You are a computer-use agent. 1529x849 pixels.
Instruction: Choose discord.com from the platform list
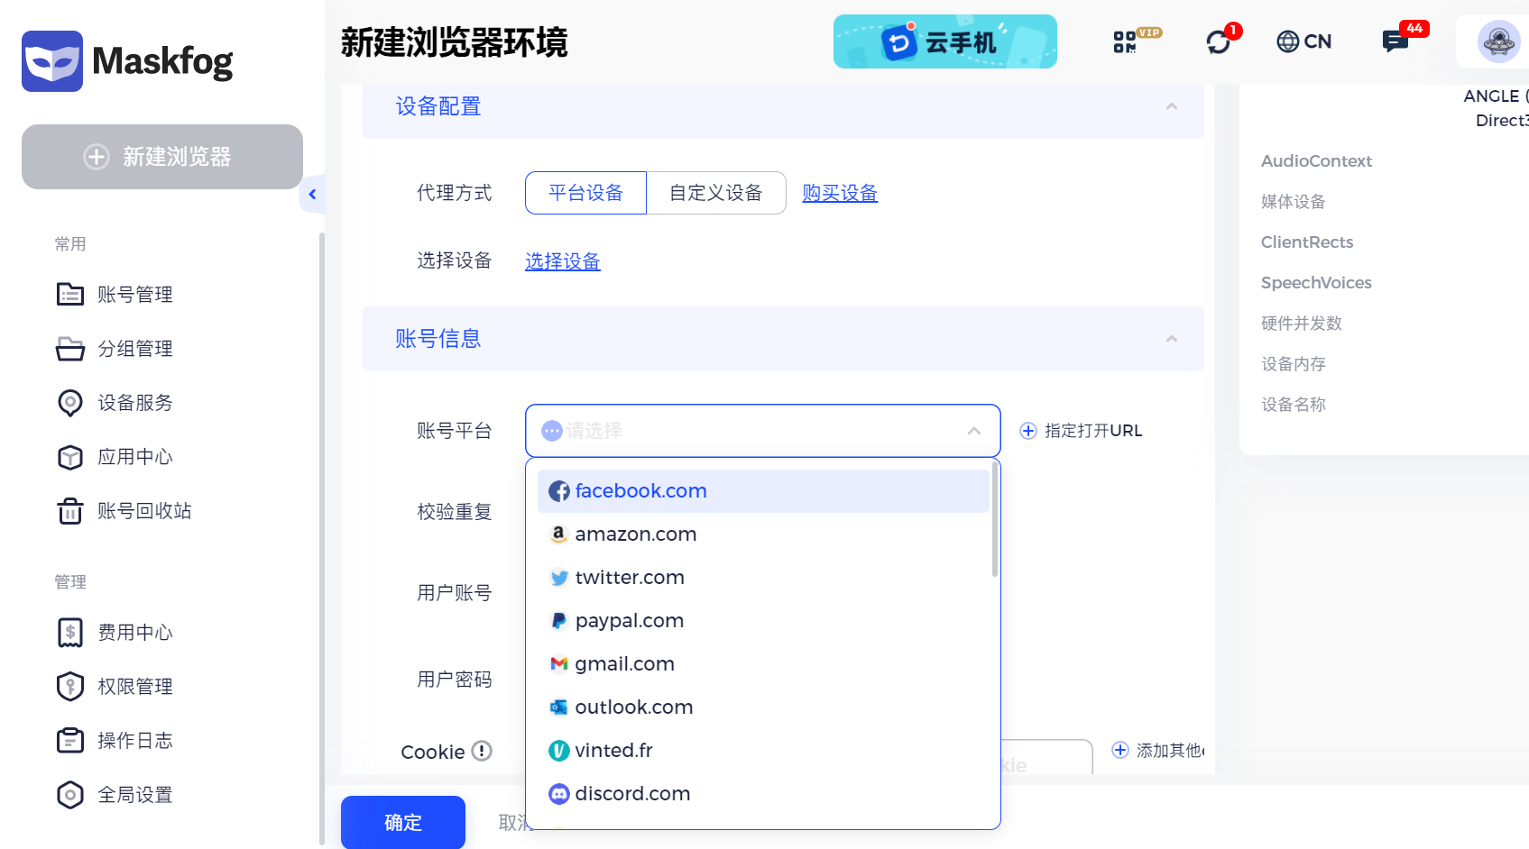click(x=763, y=794)
